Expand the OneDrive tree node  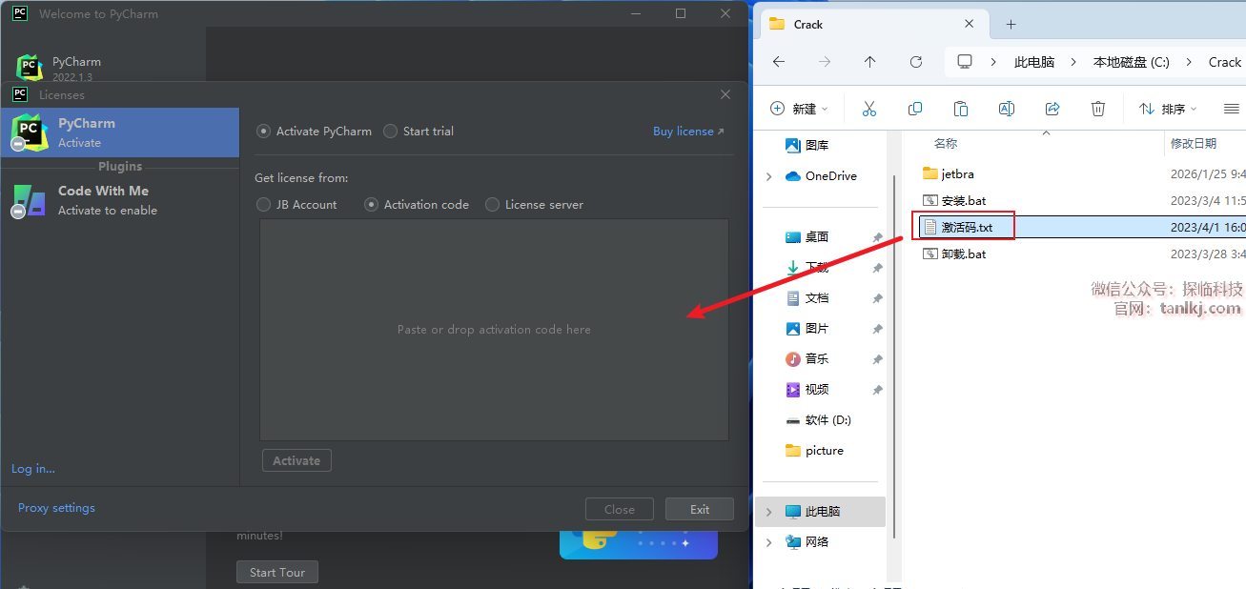click(x=769, y=176)
